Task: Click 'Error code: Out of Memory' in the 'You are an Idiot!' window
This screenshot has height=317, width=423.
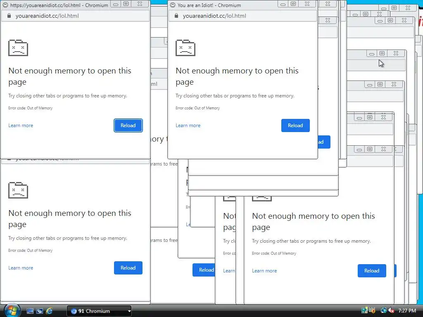Action: click(x=197, y=108)
